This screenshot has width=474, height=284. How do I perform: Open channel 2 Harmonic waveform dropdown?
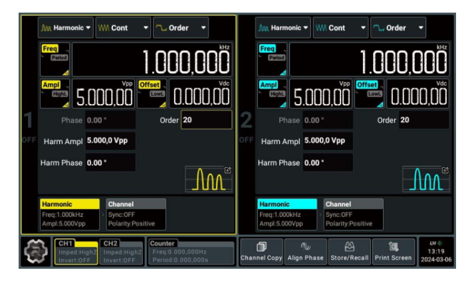pos(283,28)
